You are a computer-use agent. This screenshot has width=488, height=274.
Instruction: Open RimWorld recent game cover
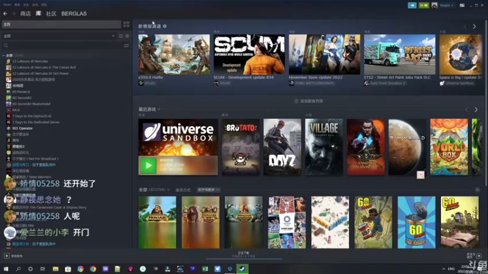point(407,147)
